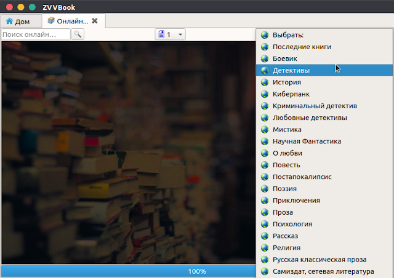394x278 pixels.
Task: Click the magnifier search button
Action: pos(78,34)
